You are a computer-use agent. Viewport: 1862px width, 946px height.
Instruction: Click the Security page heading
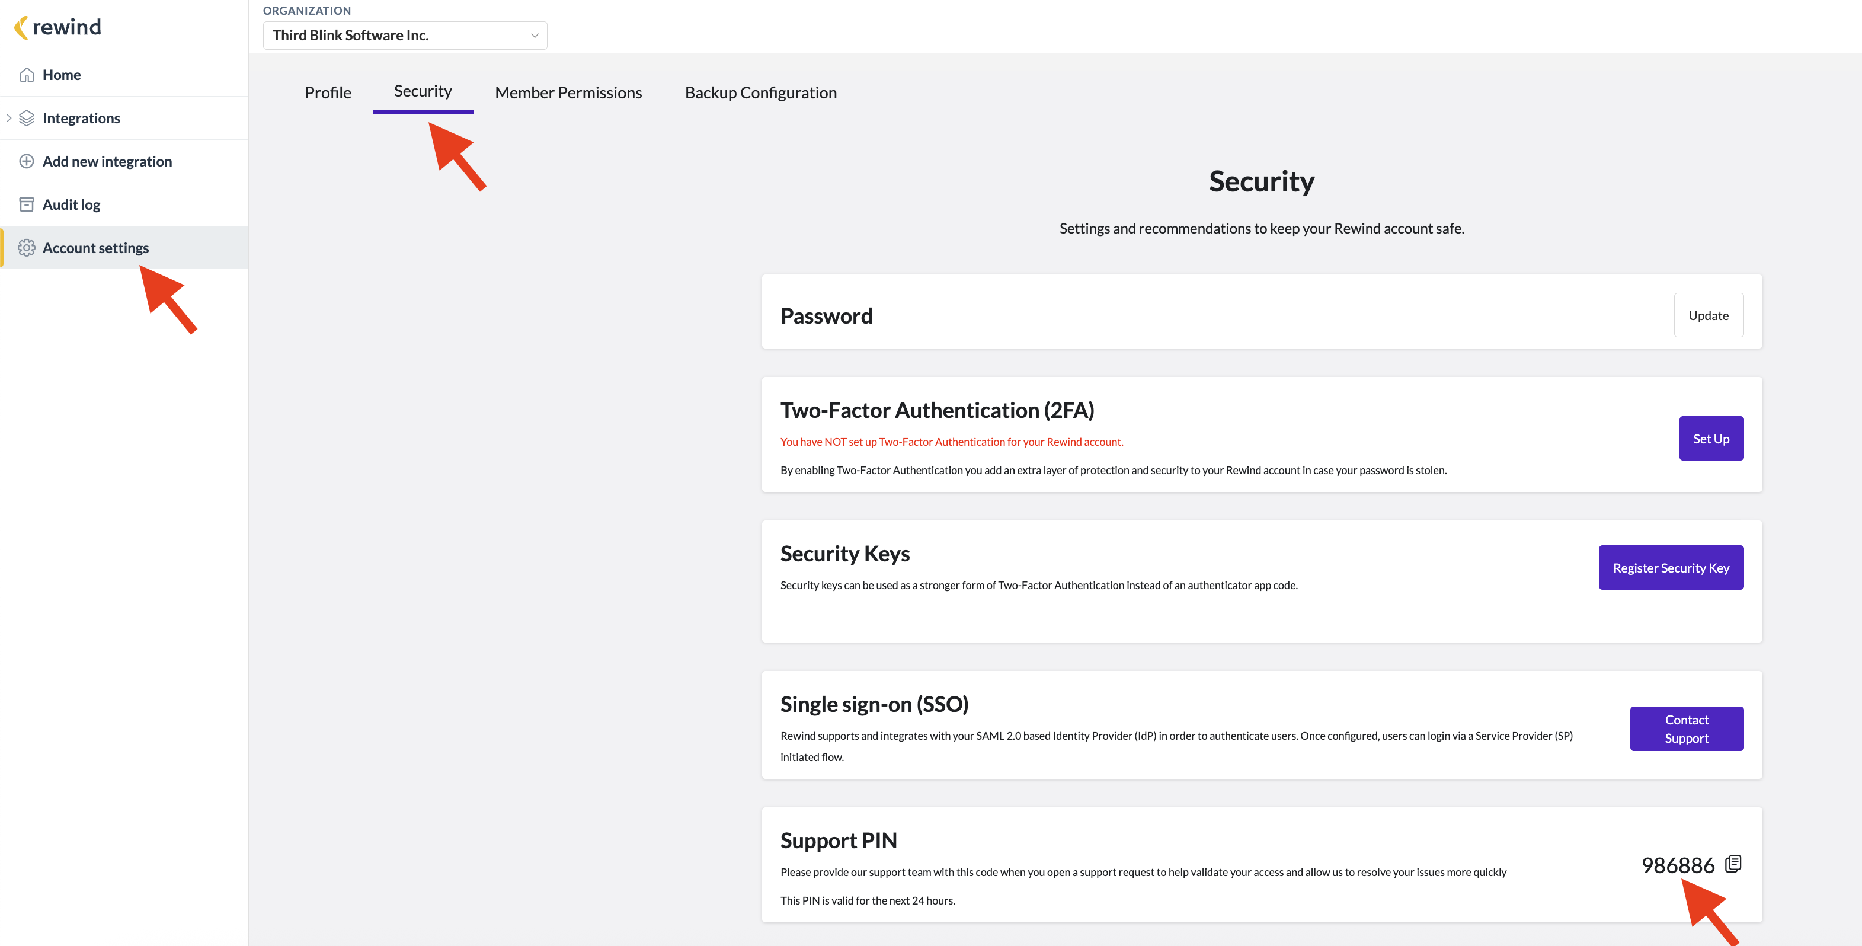coord(1261,181)
